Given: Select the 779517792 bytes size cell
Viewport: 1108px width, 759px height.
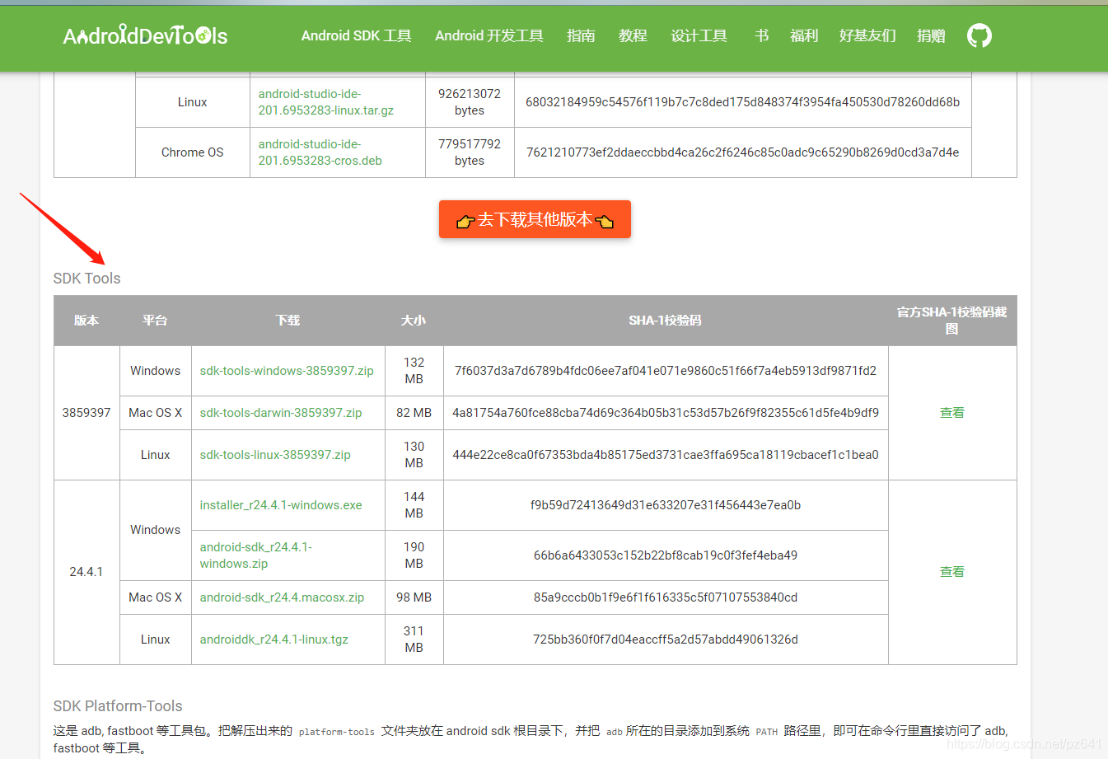Looking at the screenshot, I should pos(470,152).
